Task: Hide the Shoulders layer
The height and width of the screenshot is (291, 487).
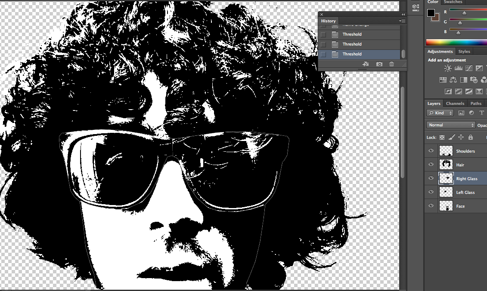Action: click(431, 150)
